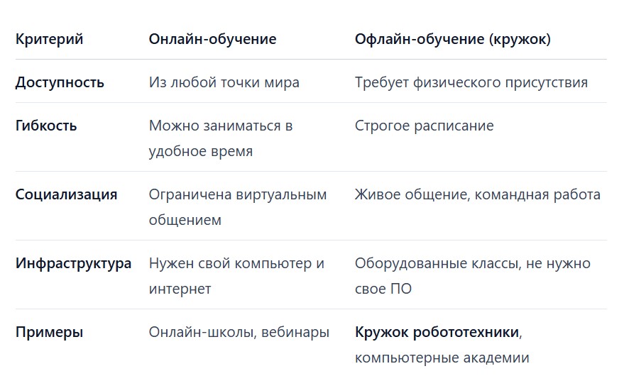Image resolution: width=624 pixels, height=376 pixels.
Task: Click the 'Гибкость' row label
Action: click(46, 126)
